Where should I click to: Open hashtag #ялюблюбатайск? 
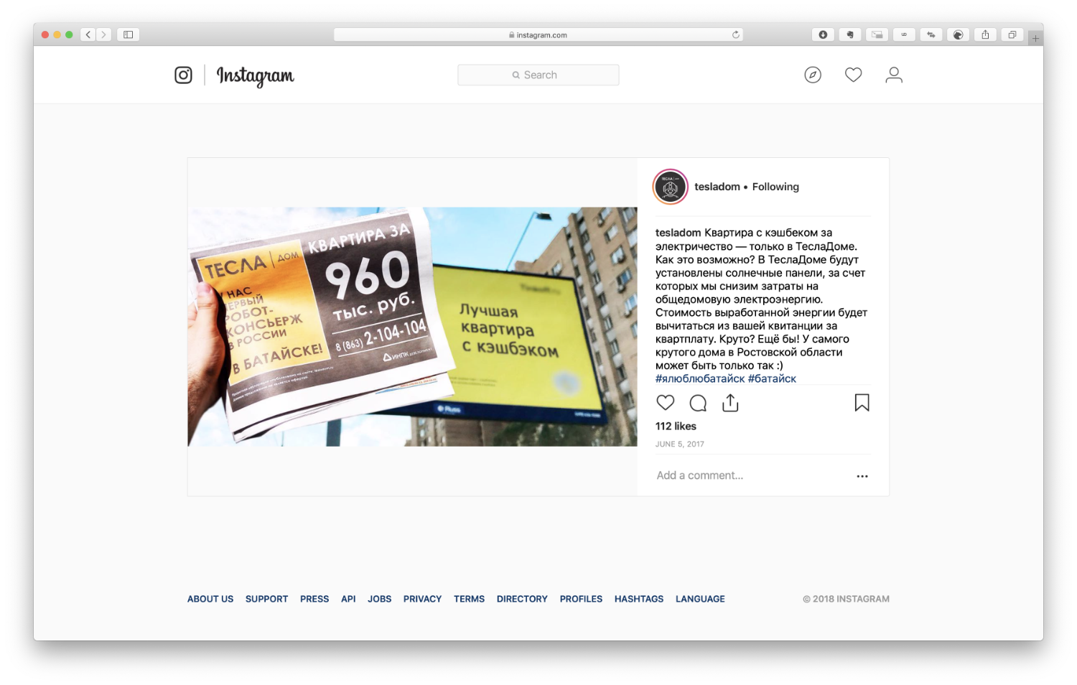pos(700,378)
